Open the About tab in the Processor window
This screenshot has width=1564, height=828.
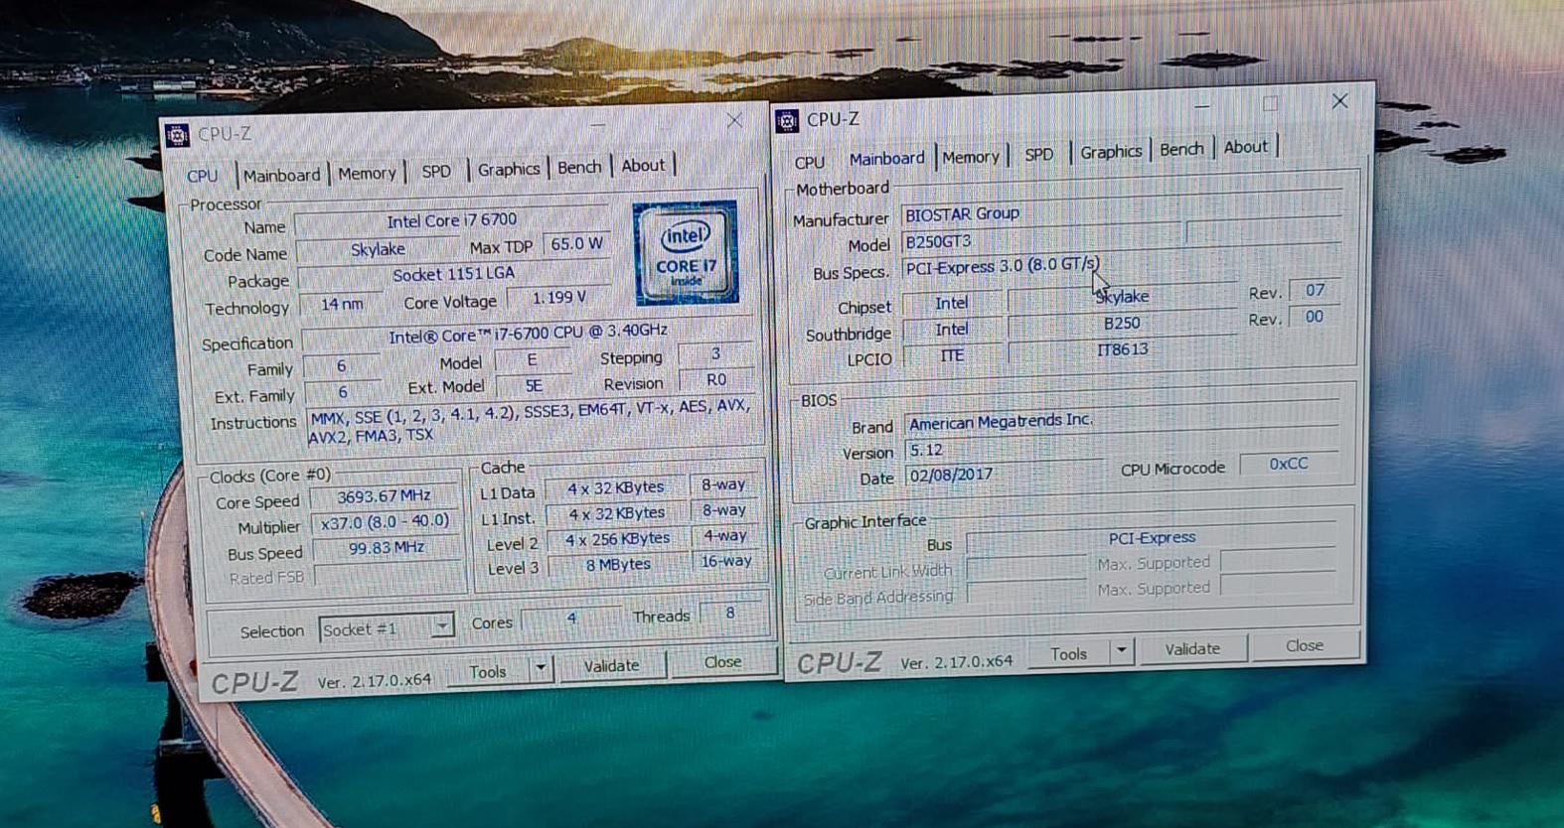tap(643, 166)
